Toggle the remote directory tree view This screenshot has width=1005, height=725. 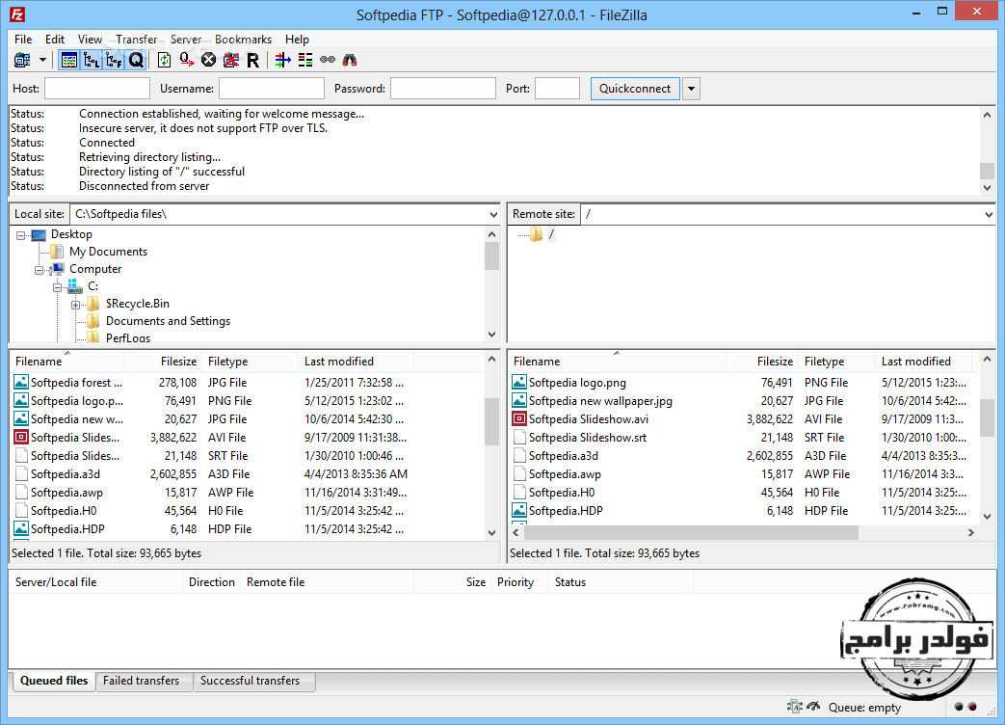(114, 61)
